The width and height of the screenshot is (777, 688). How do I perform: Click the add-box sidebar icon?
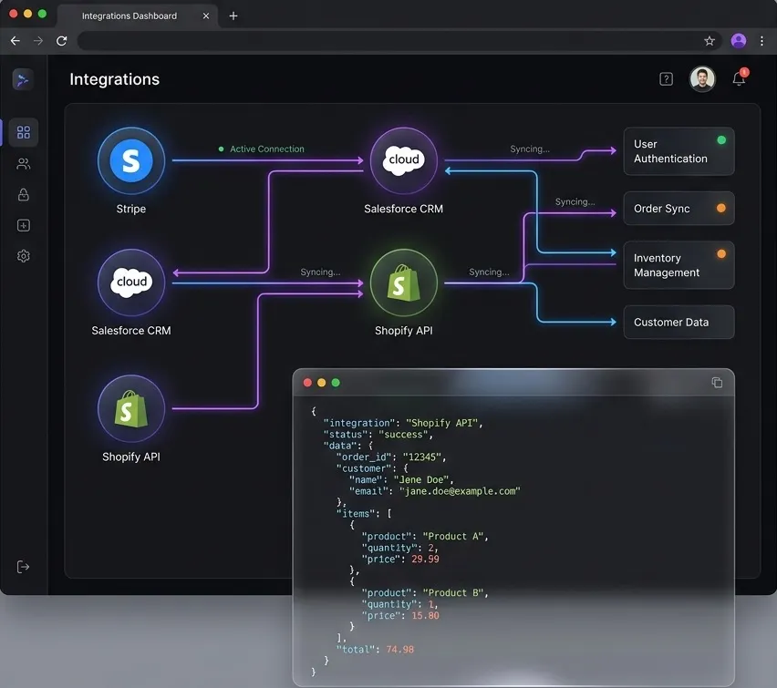[x=24, y=225]
